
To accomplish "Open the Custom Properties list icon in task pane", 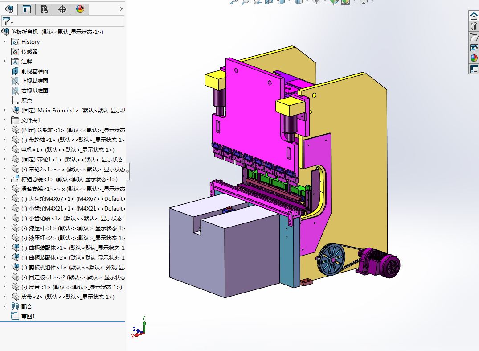I will pos(474,69).
